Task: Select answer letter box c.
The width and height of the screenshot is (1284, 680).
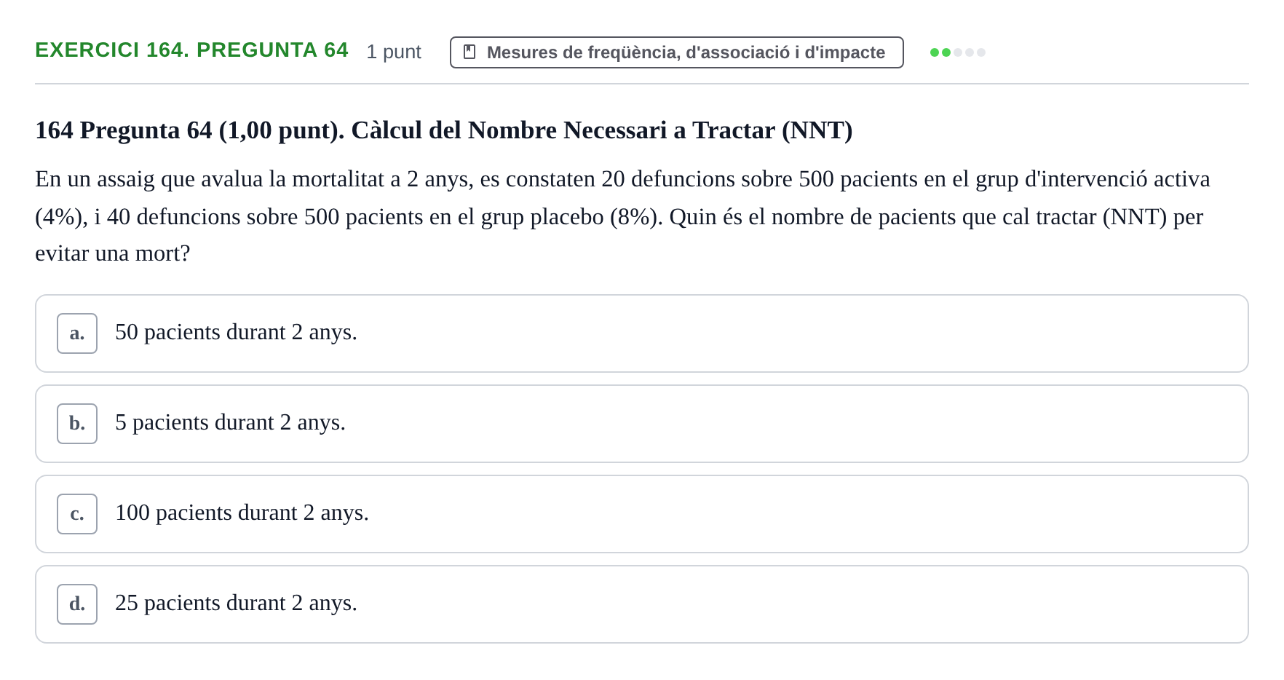Action: pos(77,514)
